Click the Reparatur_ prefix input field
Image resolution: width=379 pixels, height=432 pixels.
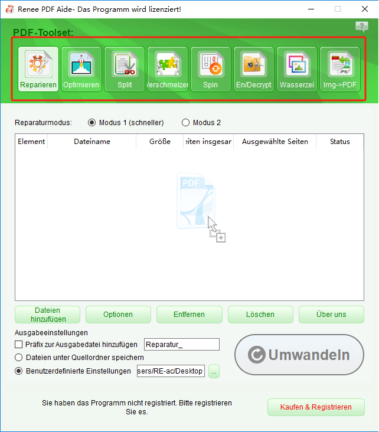182,345
